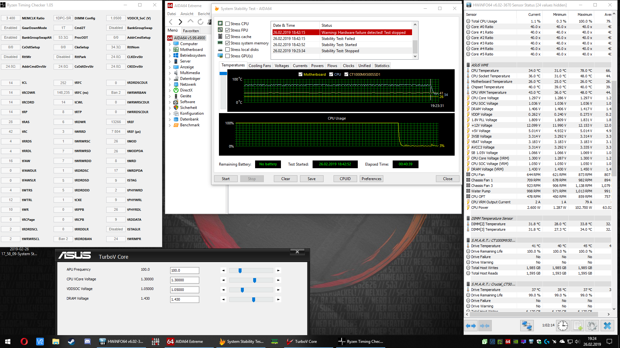Viewport: 620px width, 348px height.
Task: Click AIDA64 refresh toolbar icon
Action: click(201, 22)
